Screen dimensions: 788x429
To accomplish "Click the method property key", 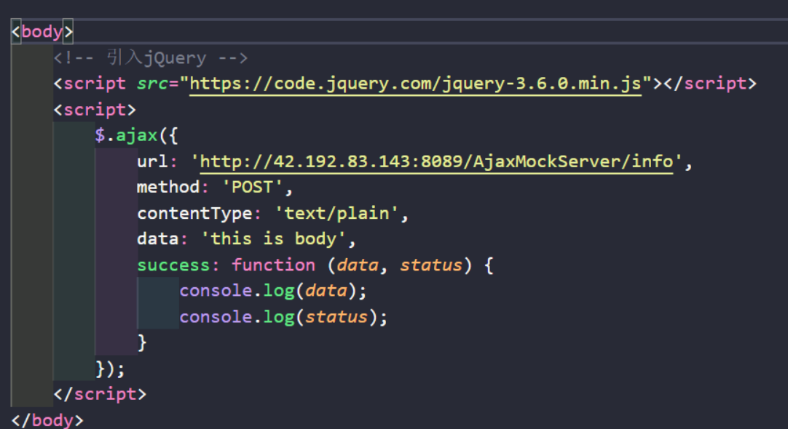I will coord(168,187).
